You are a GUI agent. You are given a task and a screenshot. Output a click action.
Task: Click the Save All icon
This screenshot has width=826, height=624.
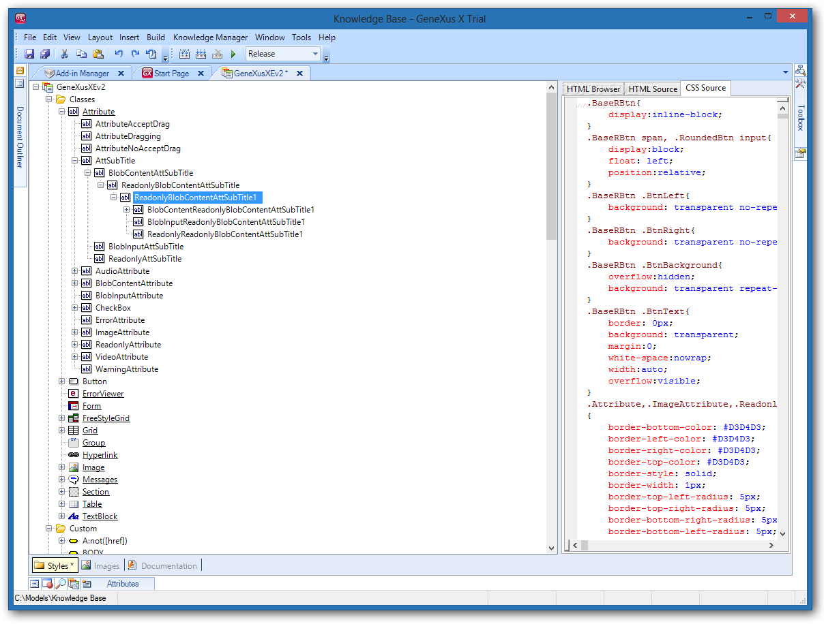[x=45, y=54]
